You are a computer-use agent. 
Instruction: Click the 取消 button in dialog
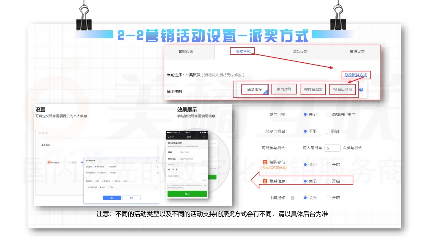point(131,198)
